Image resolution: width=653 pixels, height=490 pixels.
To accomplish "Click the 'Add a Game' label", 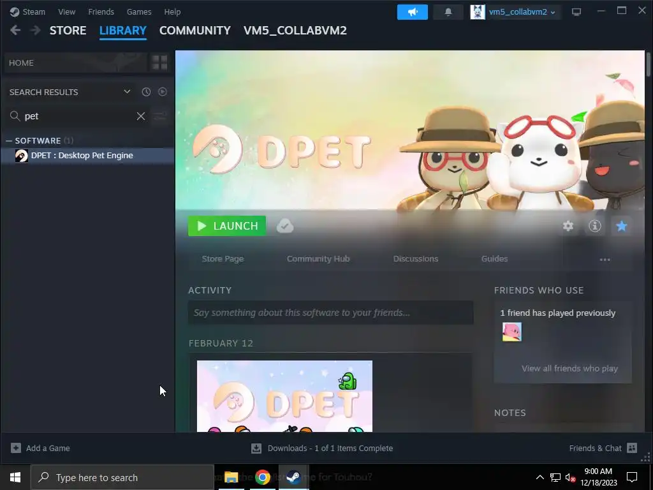I will (x=48, y=448).
